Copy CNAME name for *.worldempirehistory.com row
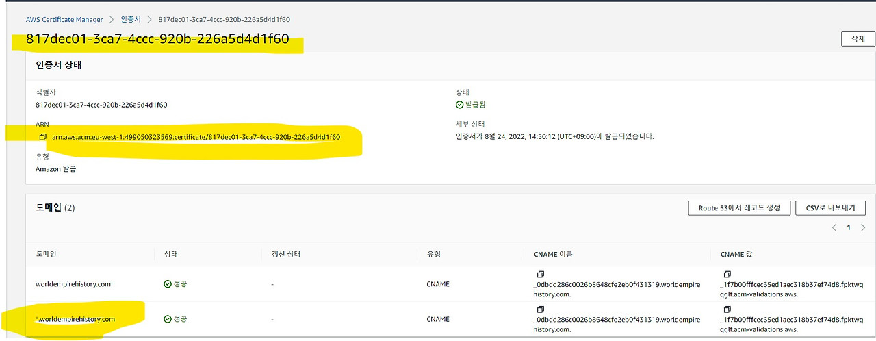 540,310
